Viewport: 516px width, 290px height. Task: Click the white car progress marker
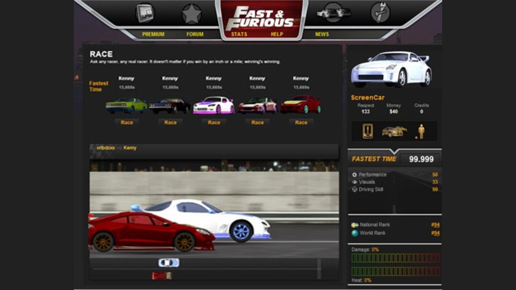click(x=169, y=263)
